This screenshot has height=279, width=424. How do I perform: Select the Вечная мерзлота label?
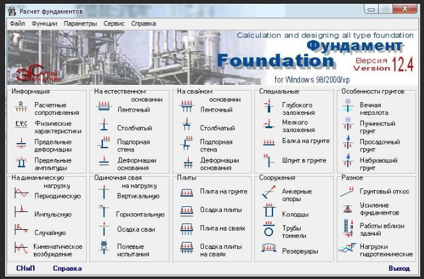coord(374,109)
